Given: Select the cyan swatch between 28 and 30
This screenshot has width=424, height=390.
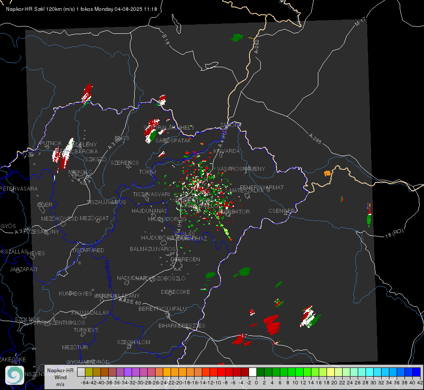Looking at the screenshot, I should pyautogui.click(x=370, y=372).
